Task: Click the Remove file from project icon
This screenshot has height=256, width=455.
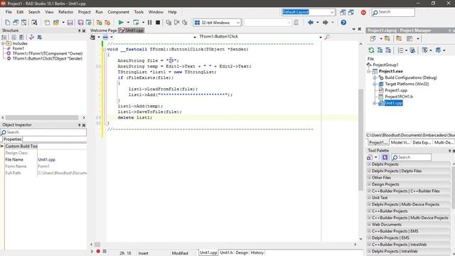Action: (x=107, y=22)
